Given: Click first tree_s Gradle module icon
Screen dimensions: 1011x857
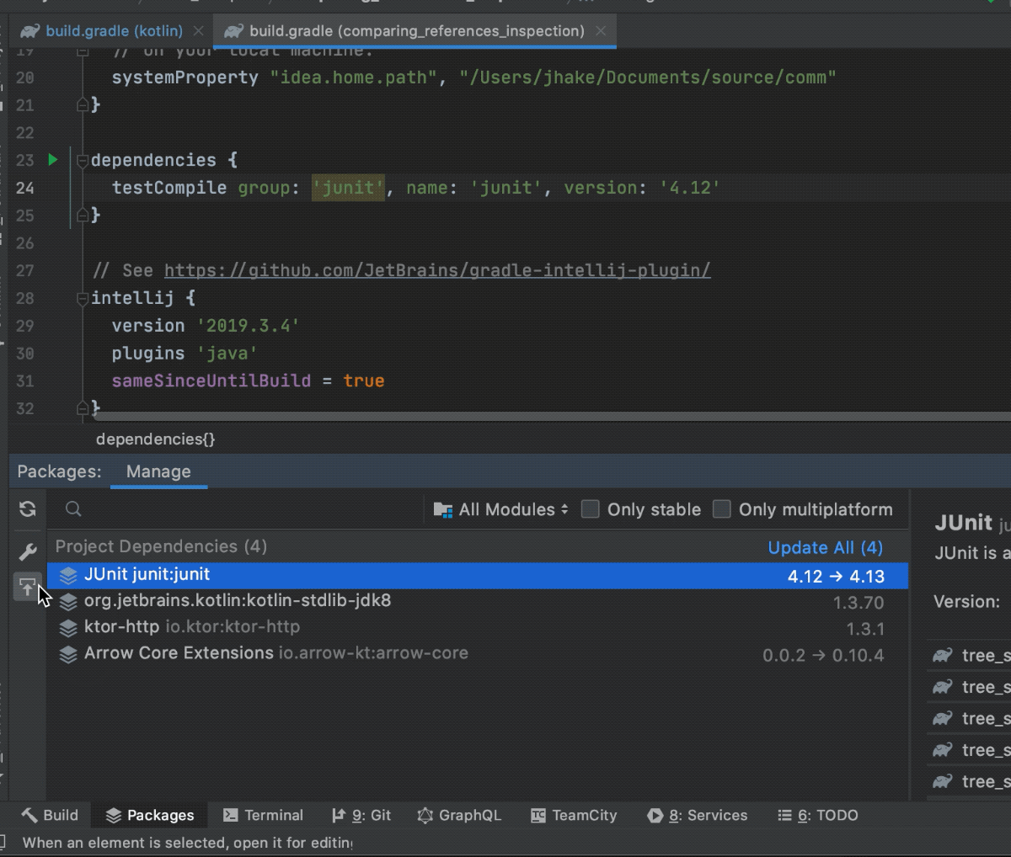Looking at the screenshot, I should pyautogui.click(x=942, y=655).
